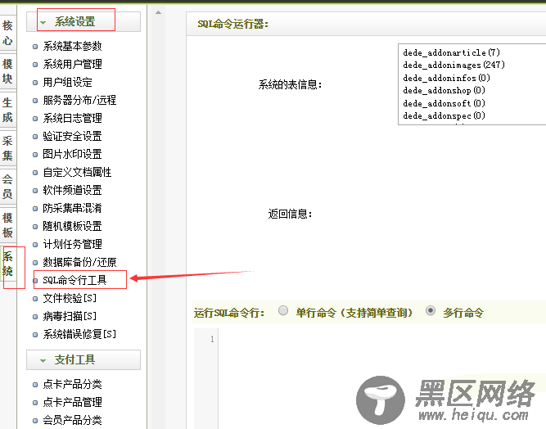
Task: Switch to 采集 side tab
Action: (x=7, y=148)
